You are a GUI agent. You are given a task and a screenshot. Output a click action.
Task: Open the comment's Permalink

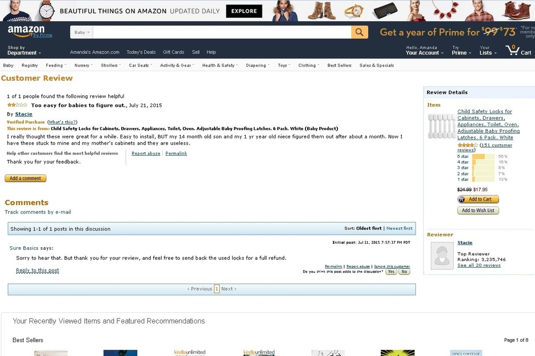(333, 266)
